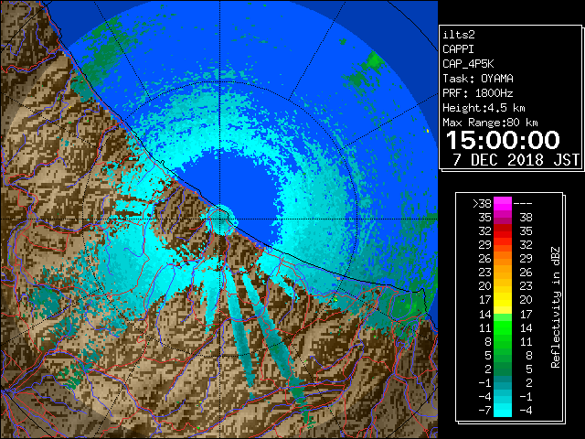Click the 'Height:4.5 km' text
This screenshot has width=585, height=439.
pos(484,108)
